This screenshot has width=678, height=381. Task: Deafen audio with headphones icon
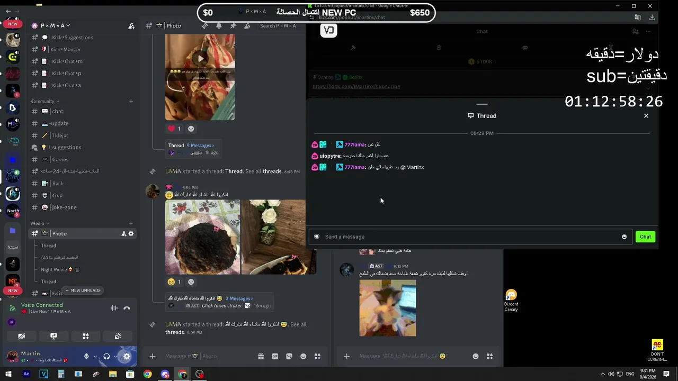[106, 357]
